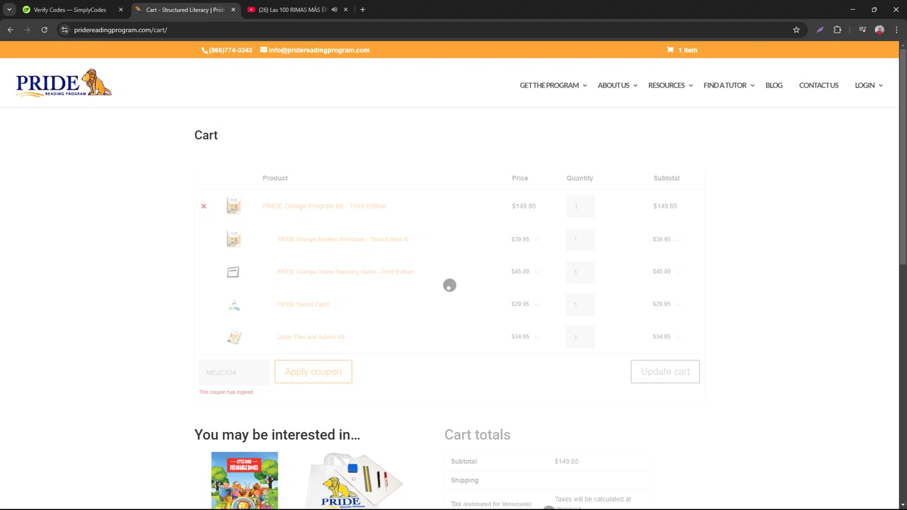
Task: Open the BLOG page
Action: tap(774, 85)
